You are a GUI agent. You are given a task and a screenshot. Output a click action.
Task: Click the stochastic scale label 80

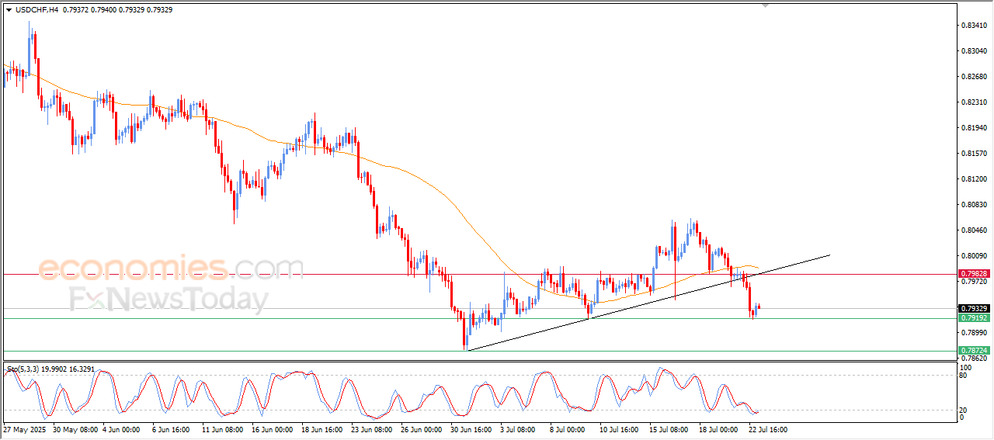click(x=964, y=376)
